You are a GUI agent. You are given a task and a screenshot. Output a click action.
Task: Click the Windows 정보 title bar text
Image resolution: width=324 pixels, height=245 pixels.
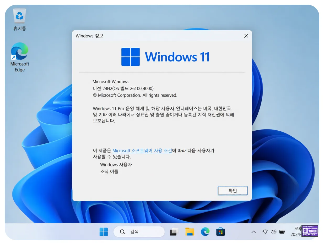(89, 36)
